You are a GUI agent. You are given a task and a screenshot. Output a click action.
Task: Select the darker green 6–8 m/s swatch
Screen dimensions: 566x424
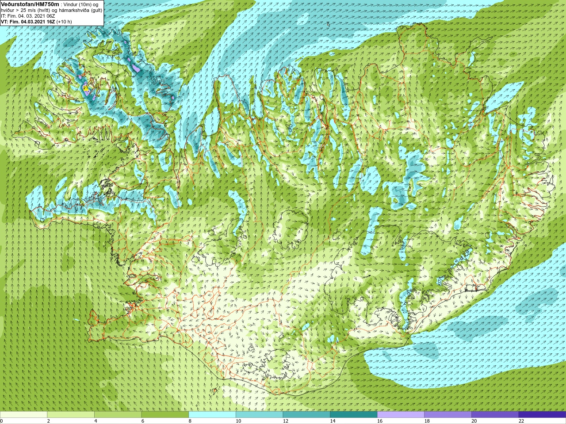point(165,414)
